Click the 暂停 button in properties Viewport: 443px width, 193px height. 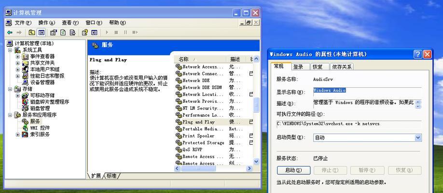367,170
